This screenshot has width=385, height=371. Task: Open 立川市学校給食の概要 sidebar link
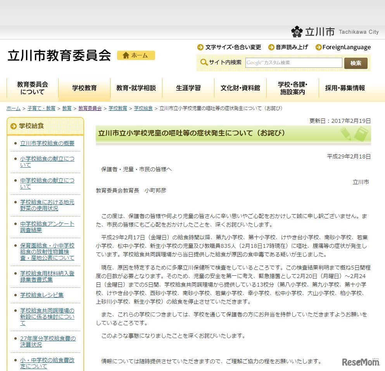[47, 143]
